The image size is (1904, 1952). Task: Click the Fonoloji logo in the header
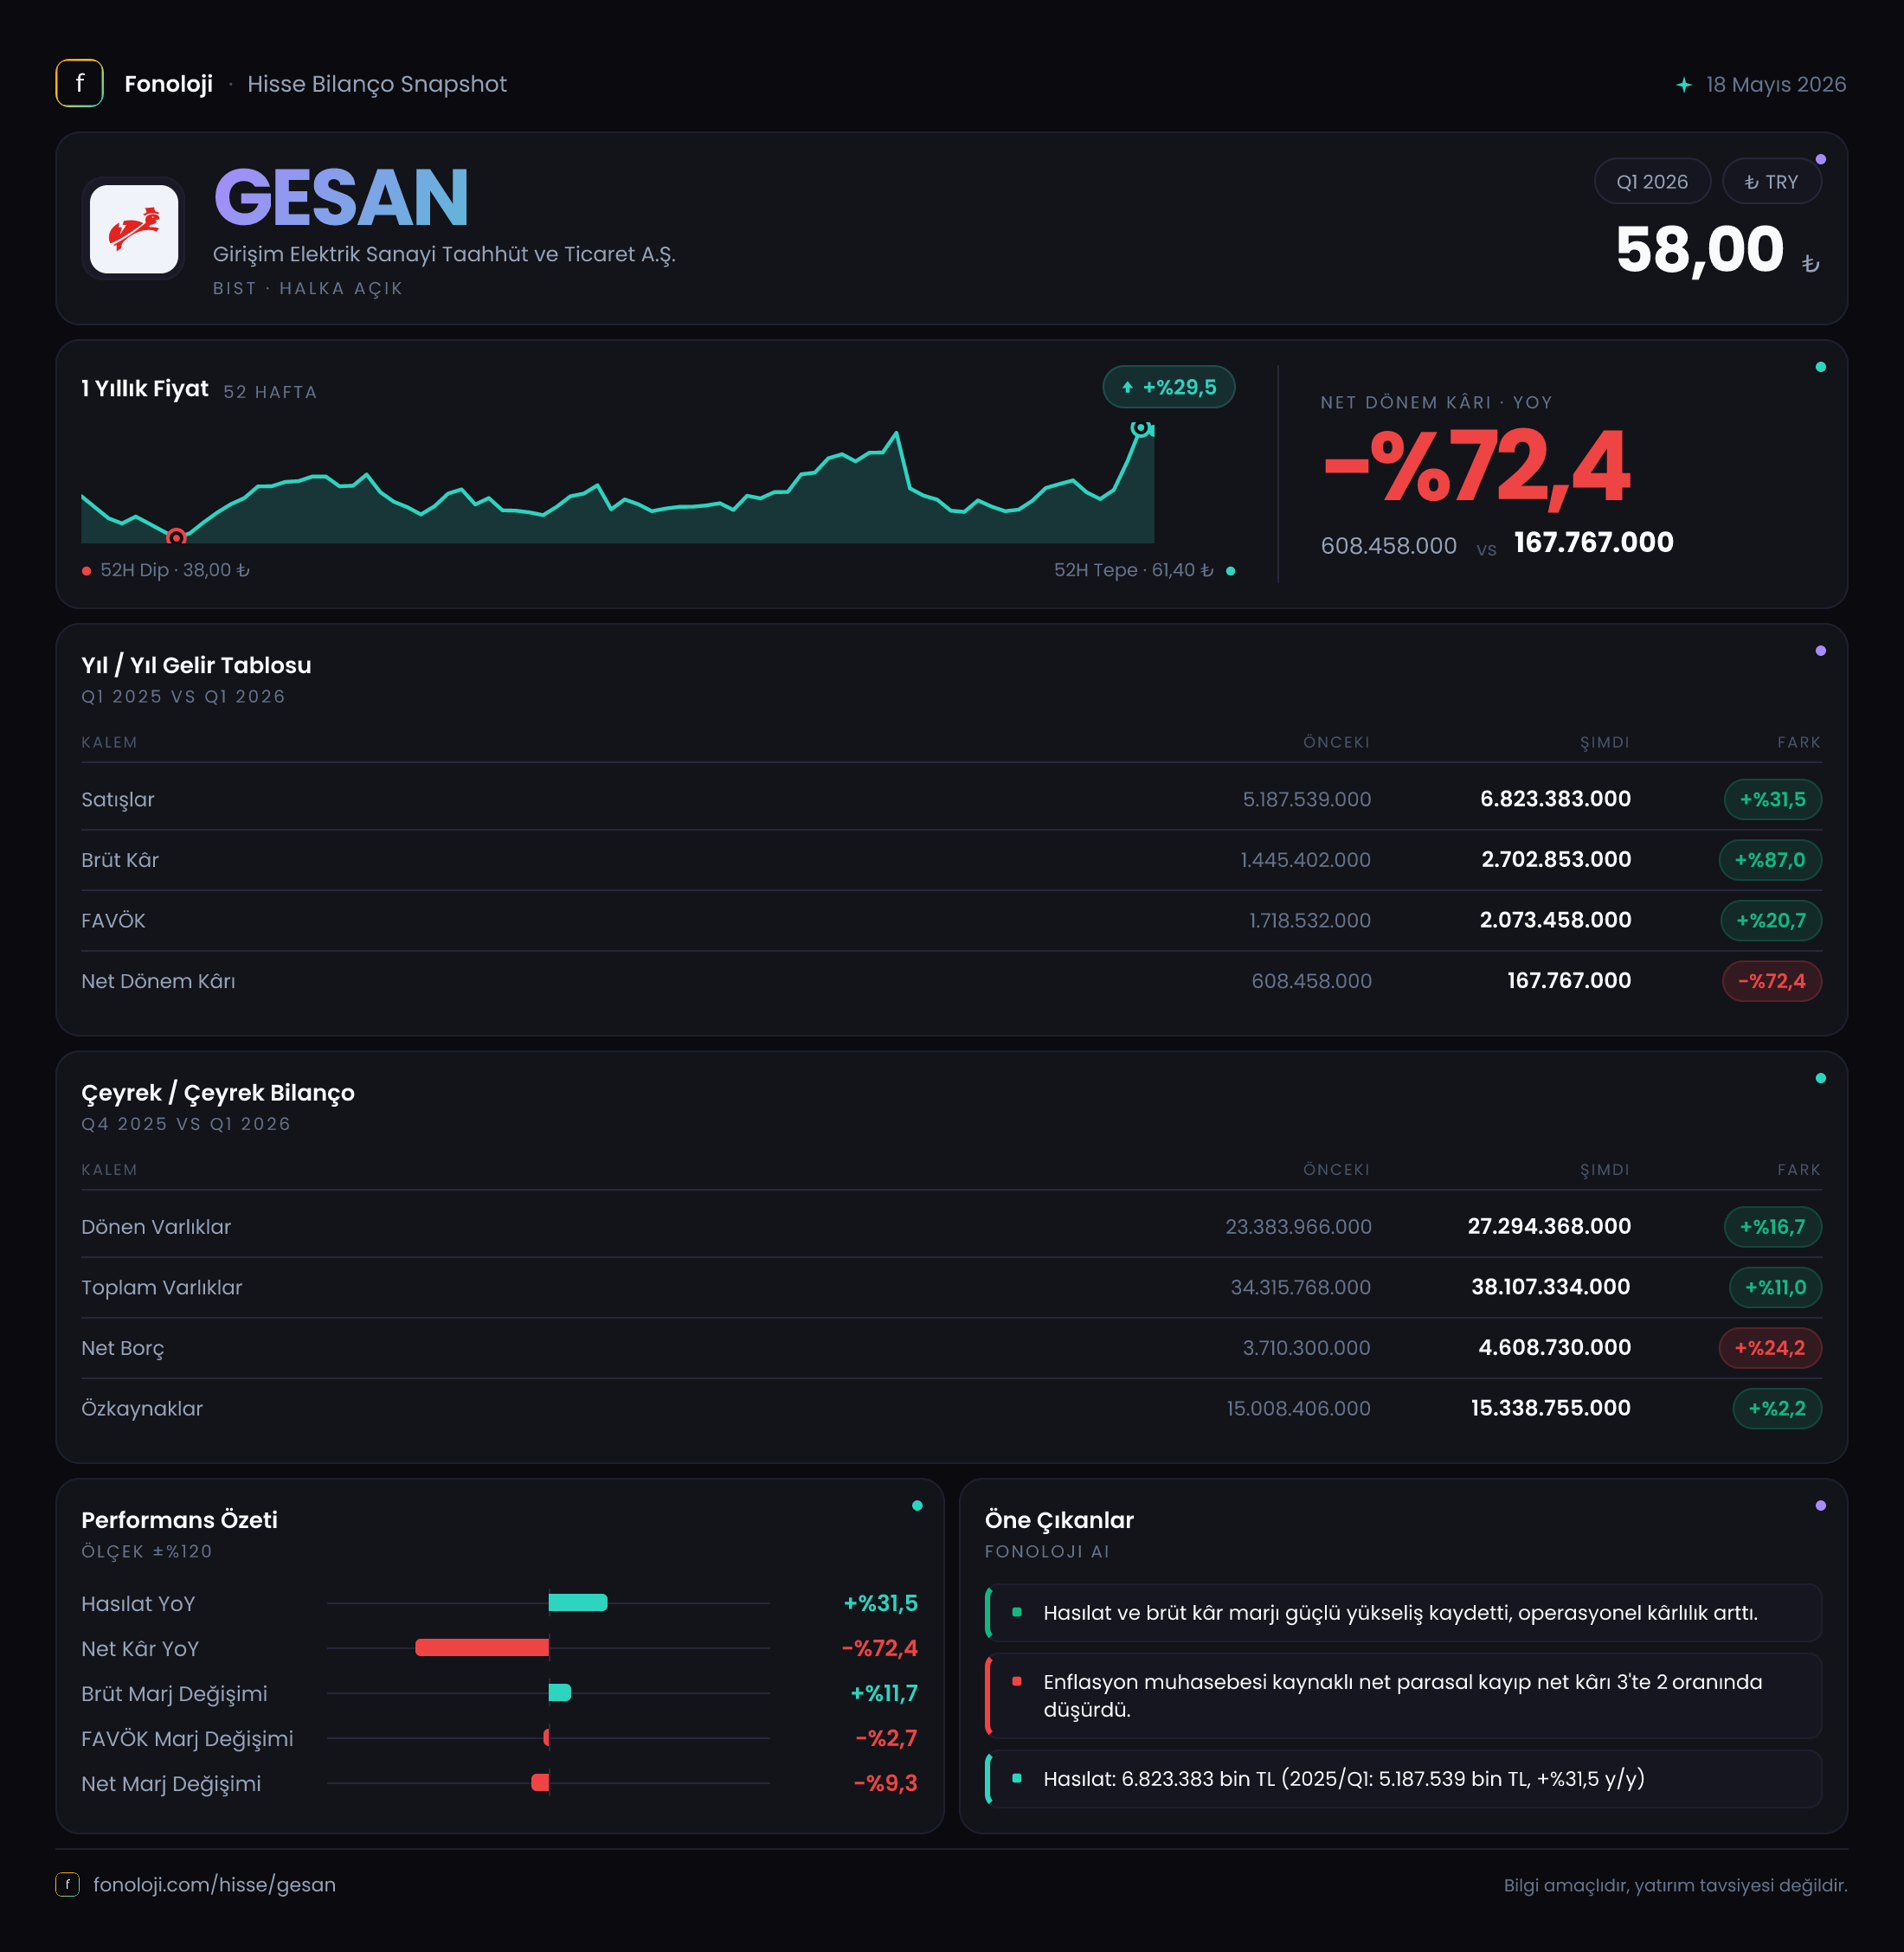point(80,84)
